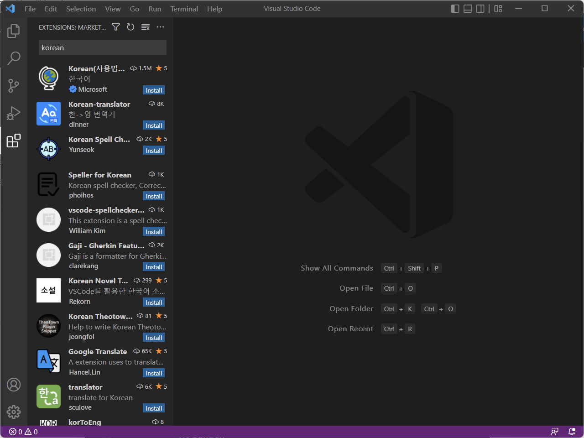Select the Extensions view icon
Viewport: 584px width, 438px height.
(x=14, y=141)
